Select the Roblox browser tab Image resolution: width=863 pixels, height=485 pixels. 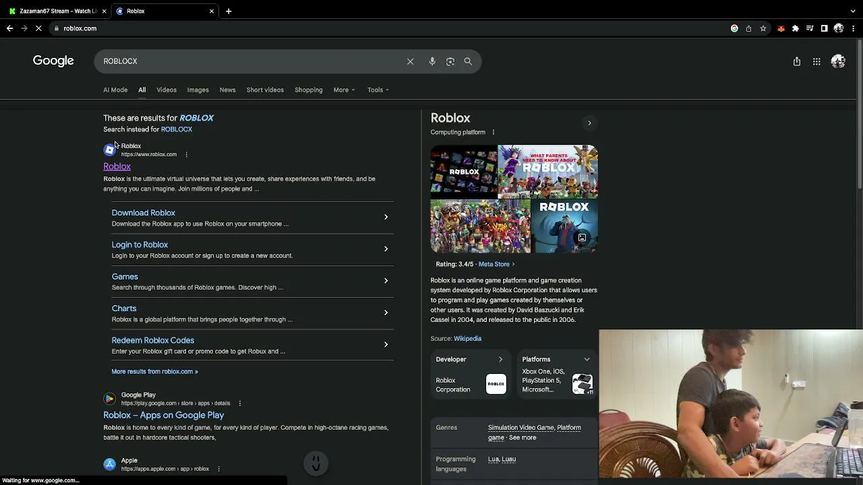165,11
